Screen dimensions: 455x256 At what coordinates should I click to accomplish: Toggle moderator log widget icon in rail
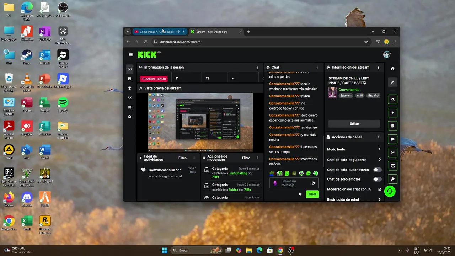[x=392, y=126]
